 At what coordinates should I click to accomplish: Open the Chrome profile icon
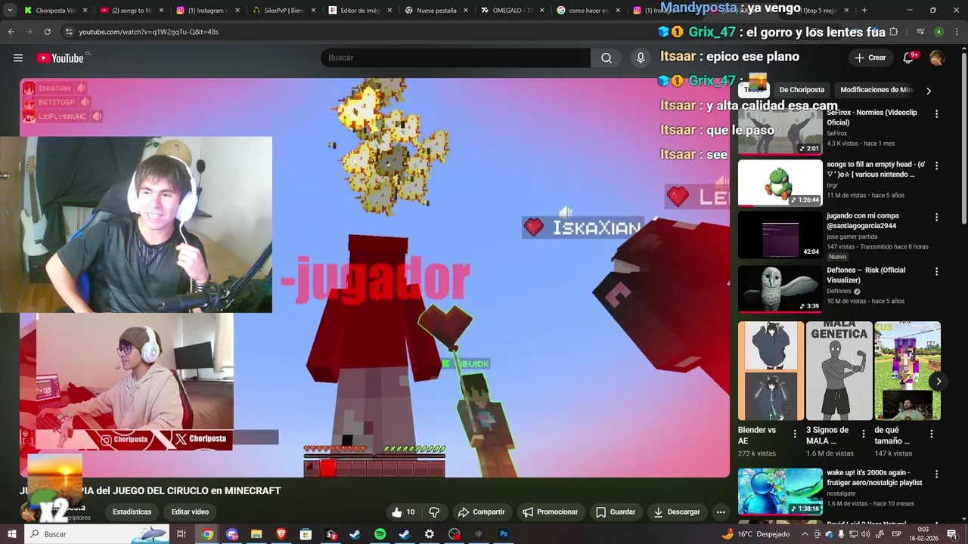pos(939,32)
